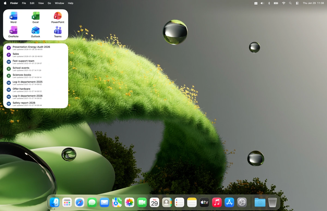
Task: Open Safari from the Dock
Action: (x=79, y=202)
